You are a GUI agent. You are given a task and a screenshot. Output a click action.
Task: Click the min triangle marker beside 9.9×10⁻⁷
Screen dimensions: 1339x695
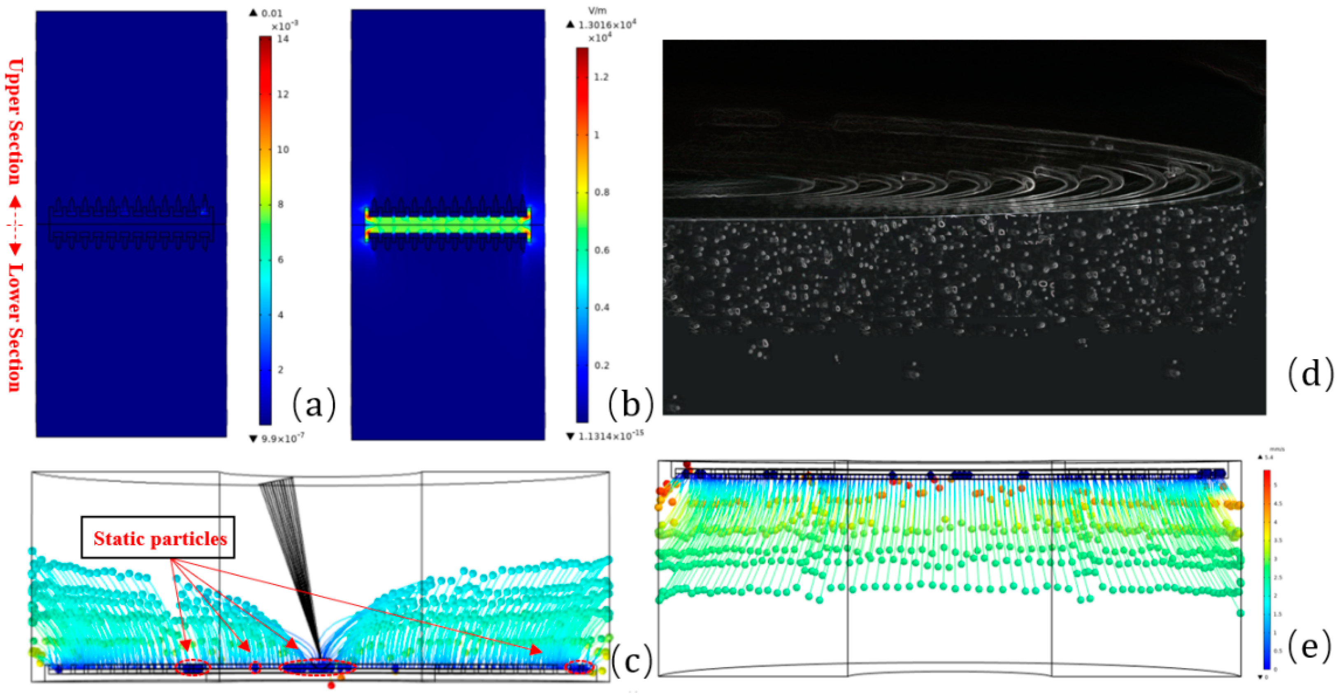pos(253,439)
